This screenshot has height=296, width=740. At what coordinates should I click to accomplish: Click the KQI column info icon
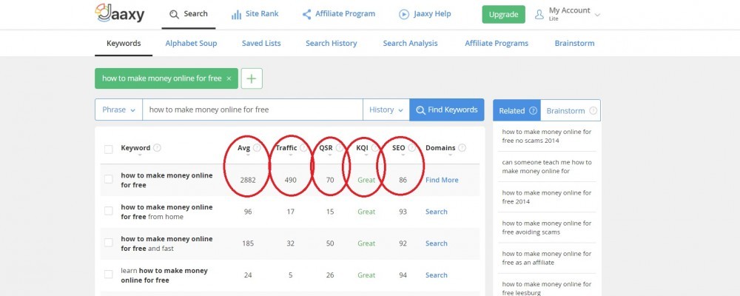[x=374, y=148]
